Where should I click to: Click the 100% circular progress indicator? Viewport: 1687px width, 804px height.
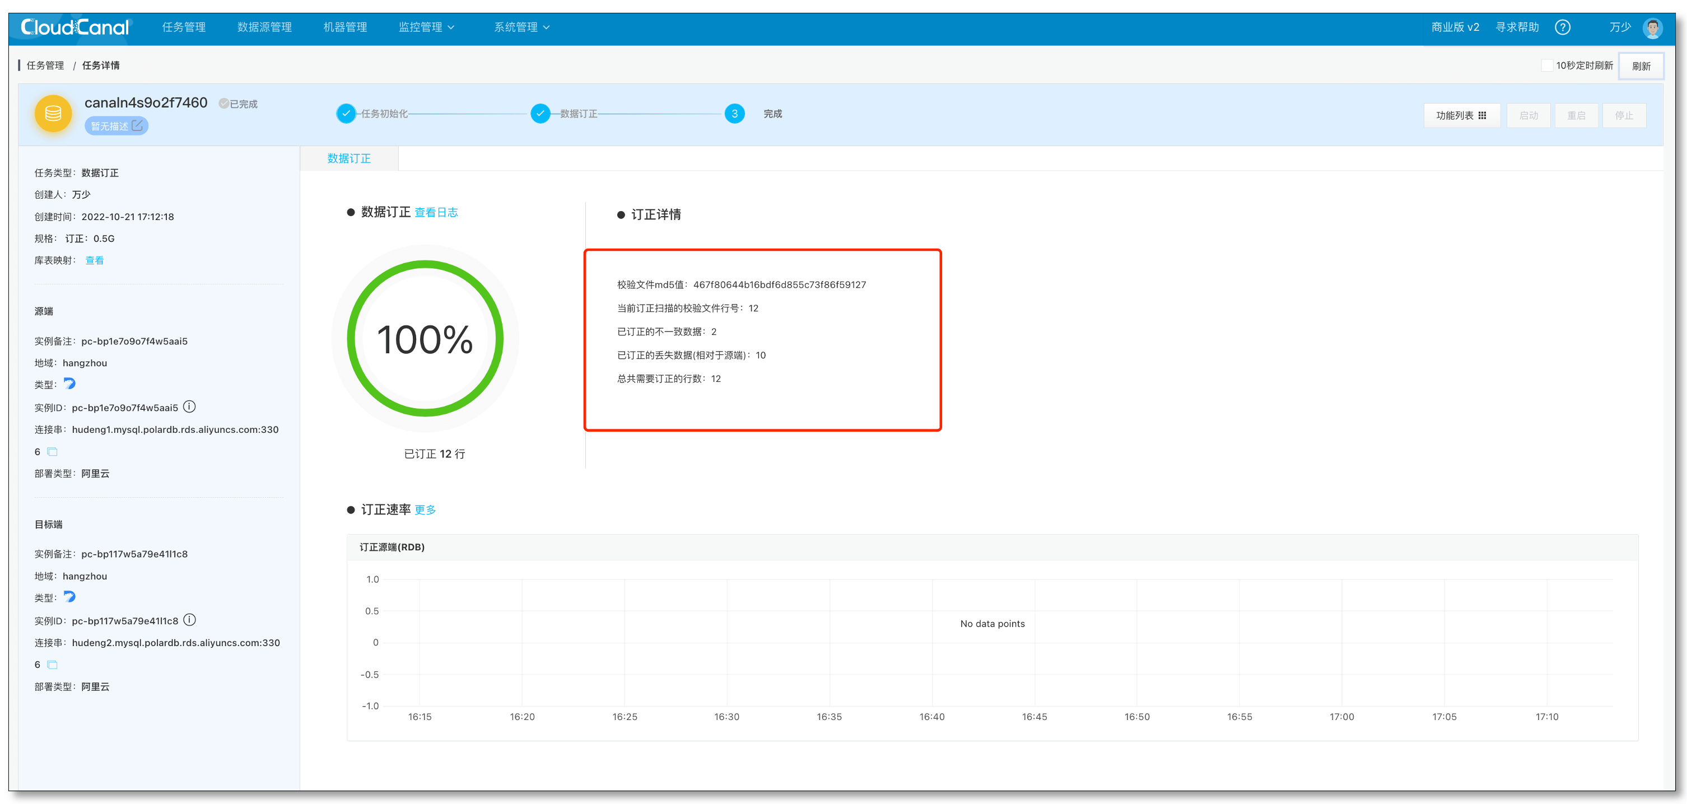425,339
